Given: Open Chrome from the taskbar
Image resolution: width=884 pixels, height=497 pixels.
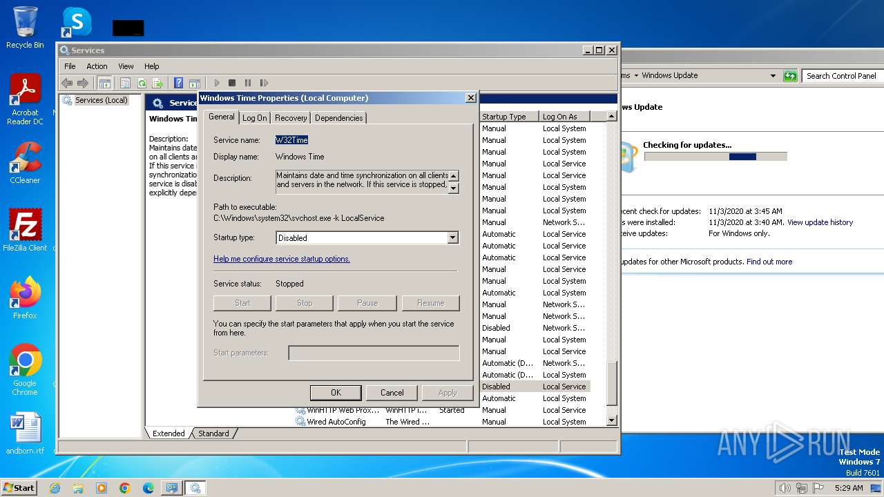Looking at the screenshot, I should pos(125,488).
